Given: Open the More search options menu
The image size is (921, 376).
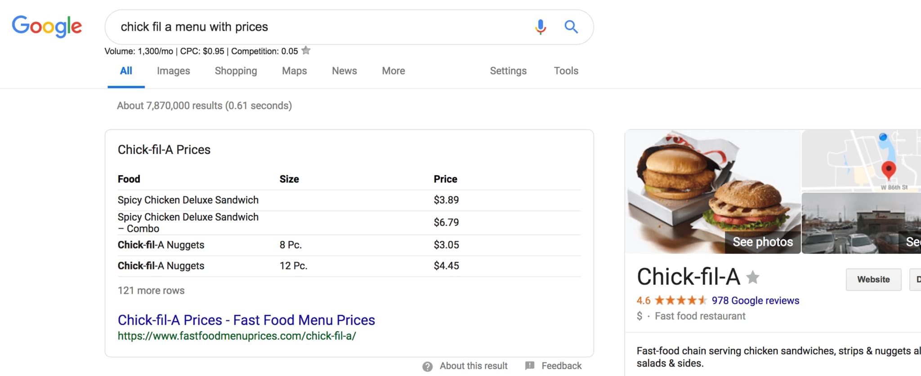Looking at the screenshot, I should tap(393, 71).
